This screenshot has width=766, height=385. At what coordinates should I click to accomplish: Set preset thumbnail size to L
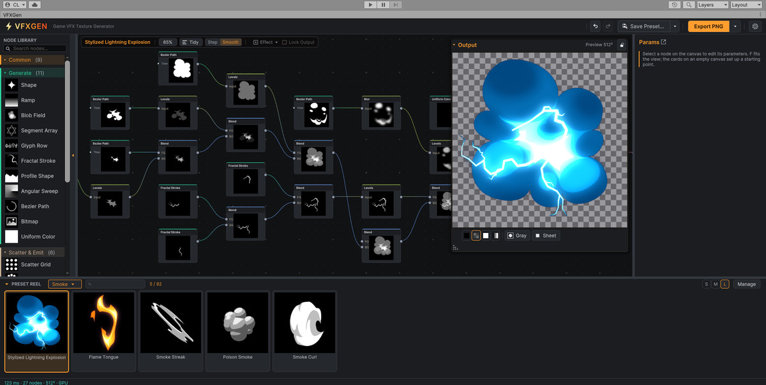pos(725,284)
